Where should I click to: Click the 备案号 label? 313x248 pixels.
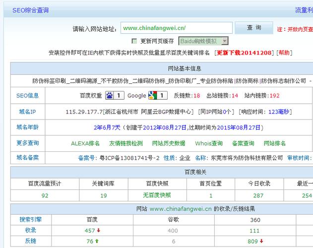coord(86,158)
